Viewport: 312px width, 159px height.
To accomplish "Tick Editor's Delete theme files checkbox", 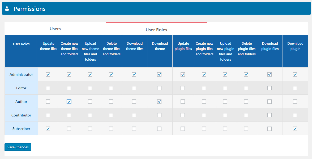I will tap(111, 88).
